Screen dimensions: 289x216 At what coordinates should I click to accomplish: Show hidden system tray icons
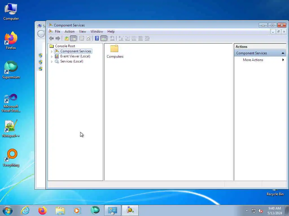click(247, 211)
